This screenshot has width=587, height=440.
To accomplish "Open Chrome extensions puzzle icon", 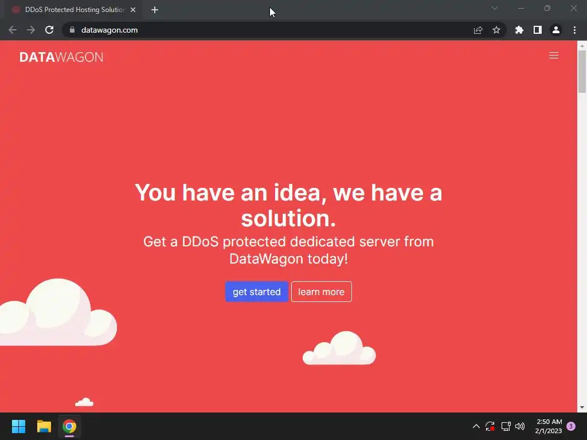I will [x=519, y=30].
